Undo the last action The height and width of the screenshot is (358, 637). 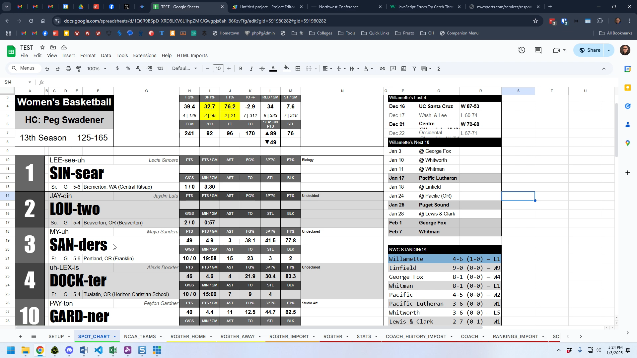point(47,69)
